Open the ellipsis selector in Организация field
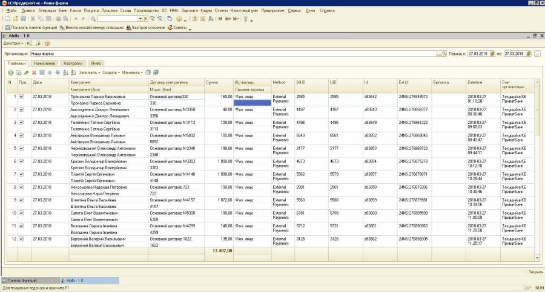 (438, 54)
